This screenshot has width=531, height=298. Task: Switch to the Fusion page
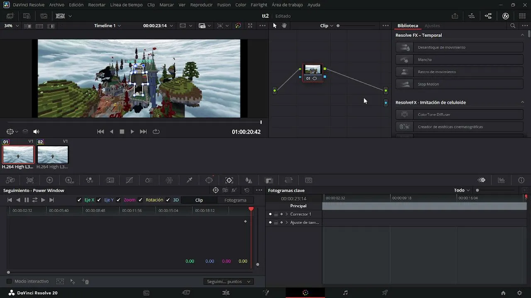[266, 293]
